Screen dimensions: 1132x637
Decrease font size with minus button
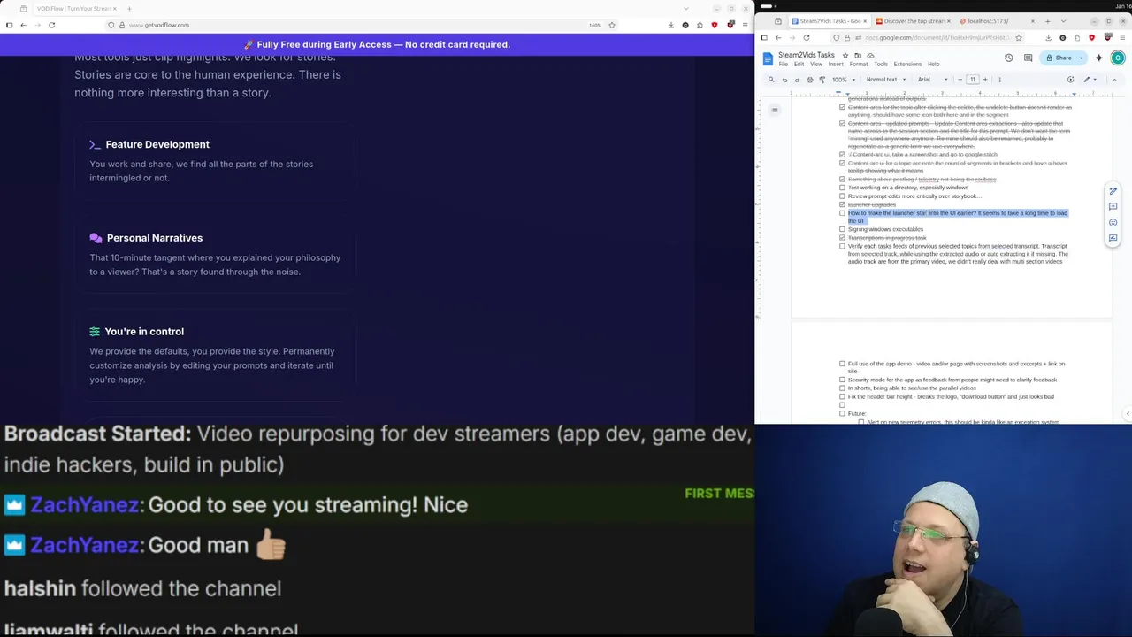click(960, 80)
